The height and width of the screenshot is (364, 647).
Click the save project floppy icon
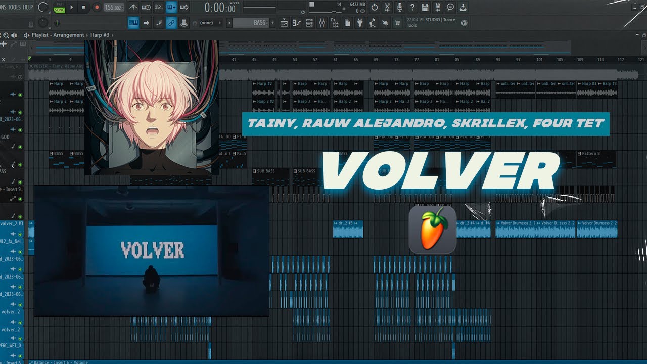425,7
